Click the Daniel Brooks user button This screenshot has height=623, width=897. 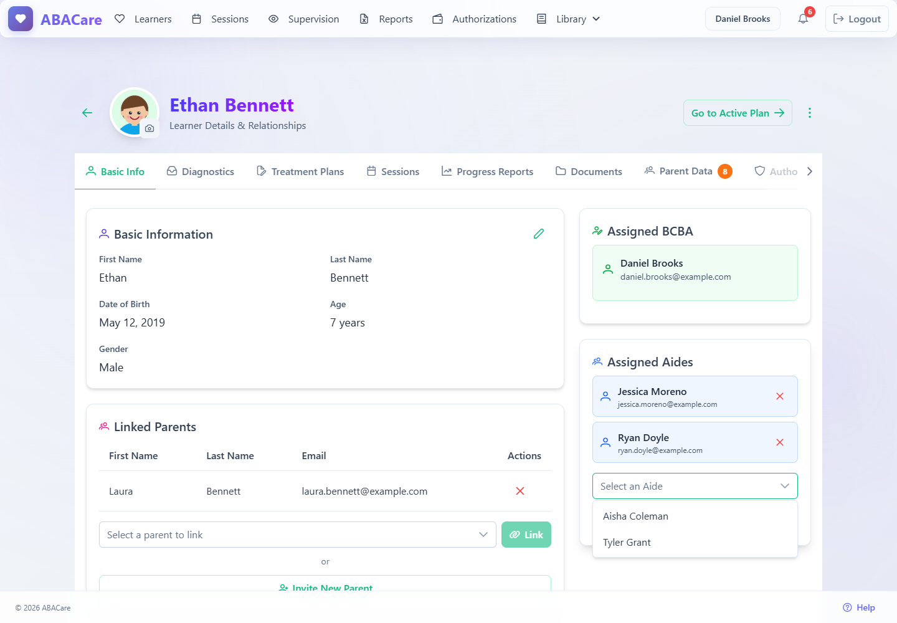pos(743,19)
